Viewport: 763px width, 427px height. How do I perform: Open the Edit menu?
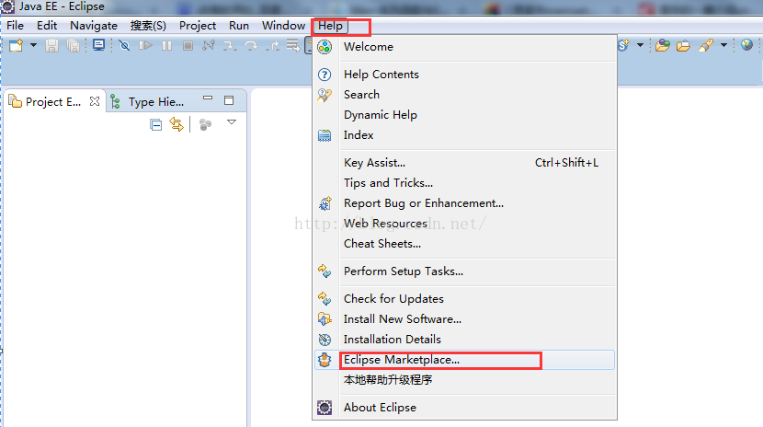pos(47,26)
